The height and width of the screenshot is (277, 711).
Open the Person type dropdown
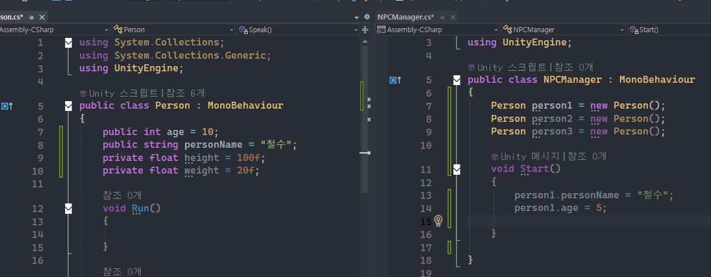173,29
